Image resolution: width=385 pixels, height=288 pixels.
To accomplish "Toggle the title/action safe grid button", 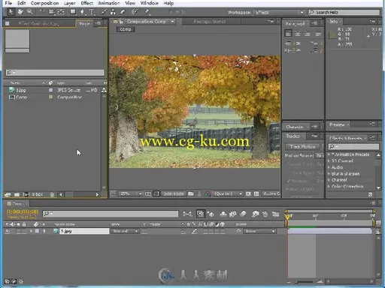I will tap(148, 193).
